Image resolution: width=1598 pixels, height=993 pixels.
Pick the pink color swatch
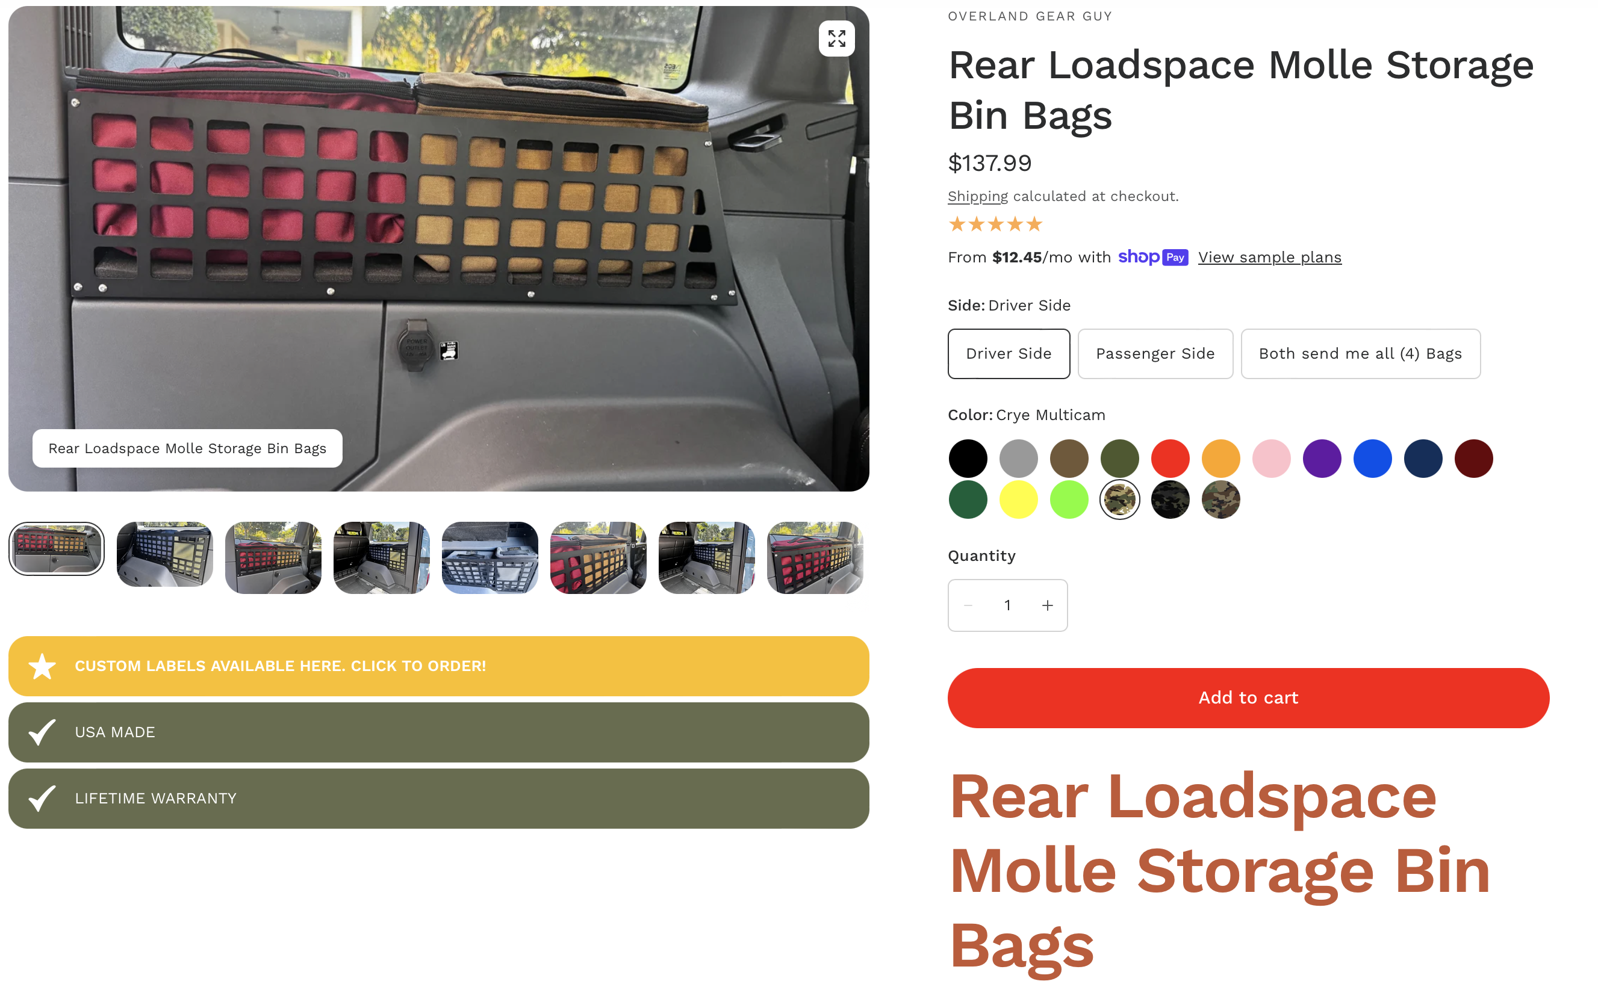click(x=1272, y=459)
